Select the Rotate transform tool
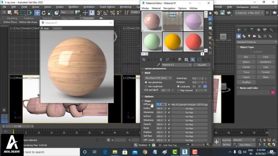 point(43,13)
